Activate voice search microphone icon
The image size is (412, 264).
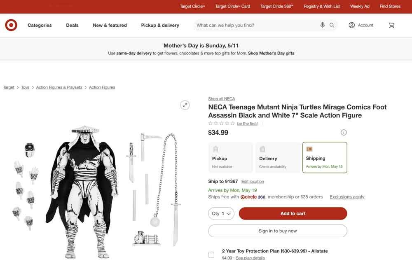(x=322, y=25)
